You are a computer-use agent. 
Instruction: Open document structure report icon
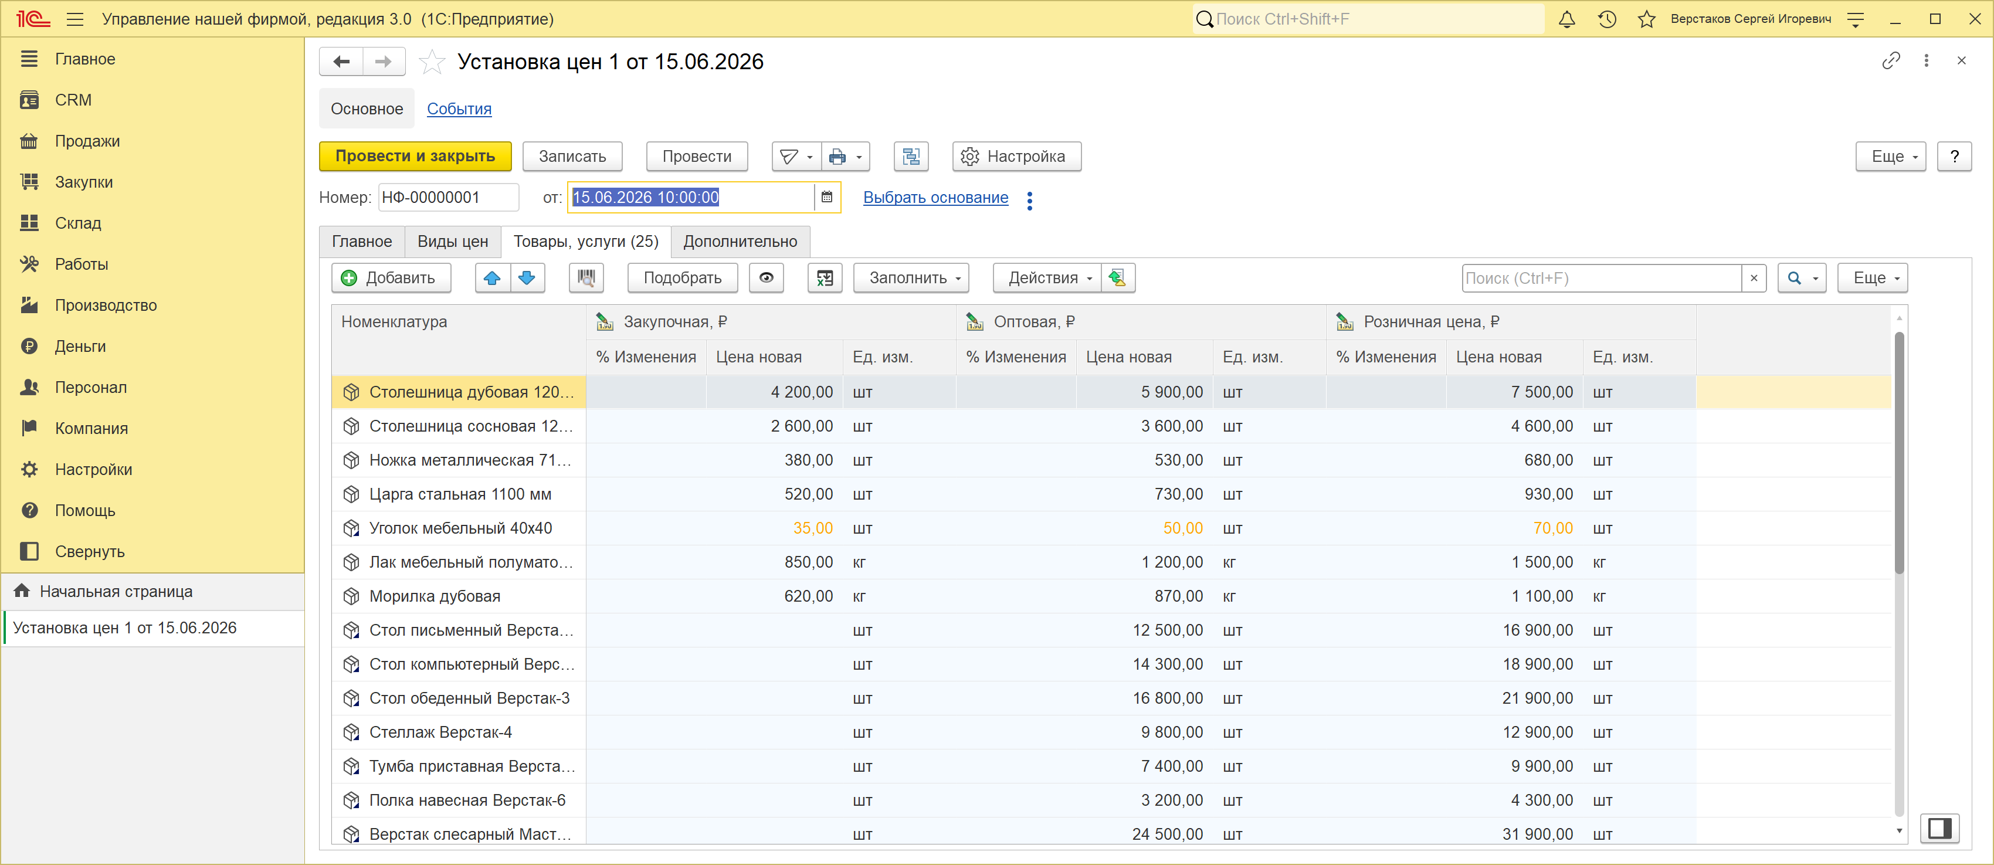point(911,157)
